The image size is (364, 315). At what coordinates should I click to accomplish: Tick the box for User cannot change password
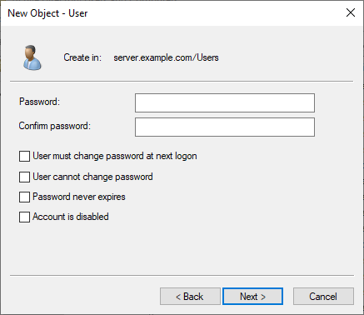pyautogui.click(x=24, y=177)
